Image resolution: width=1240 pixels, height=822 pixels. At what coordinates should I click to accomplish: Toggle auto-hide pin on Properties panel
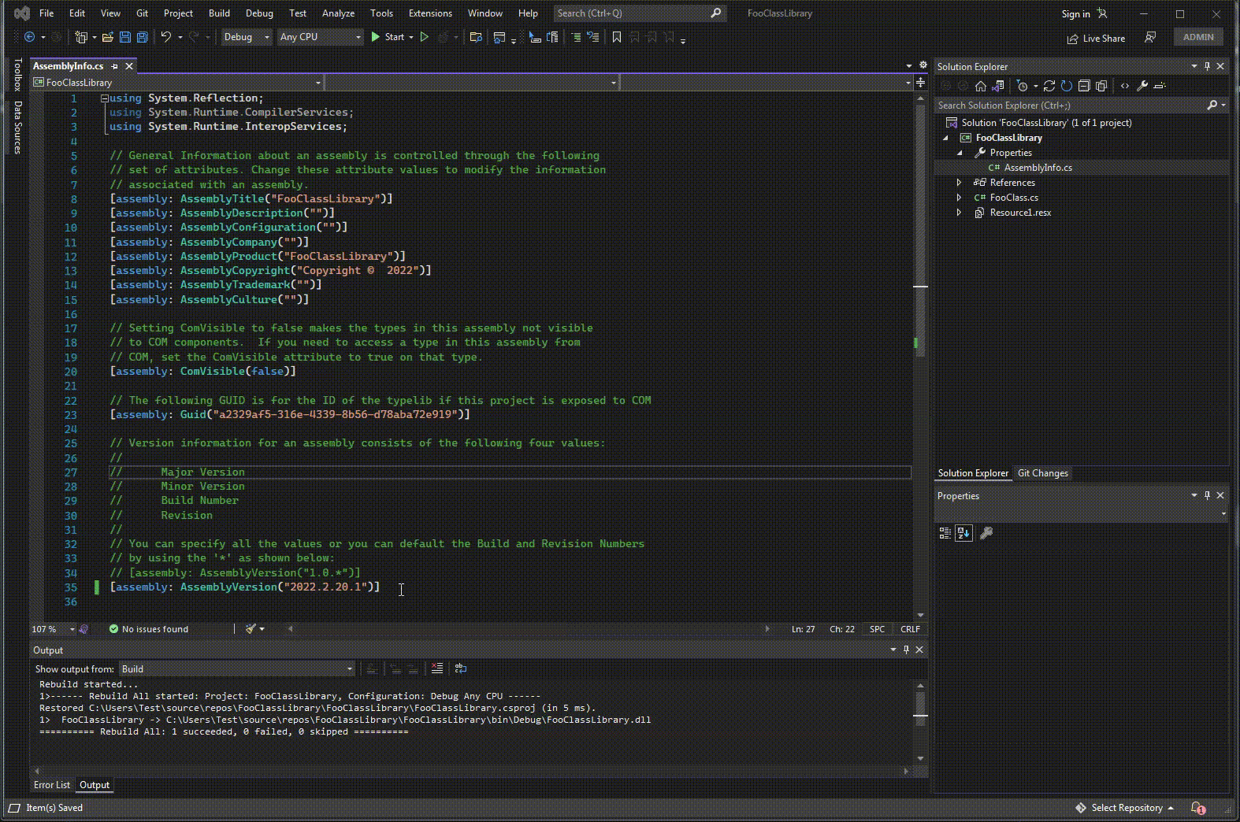click(x=1207, y=495)
